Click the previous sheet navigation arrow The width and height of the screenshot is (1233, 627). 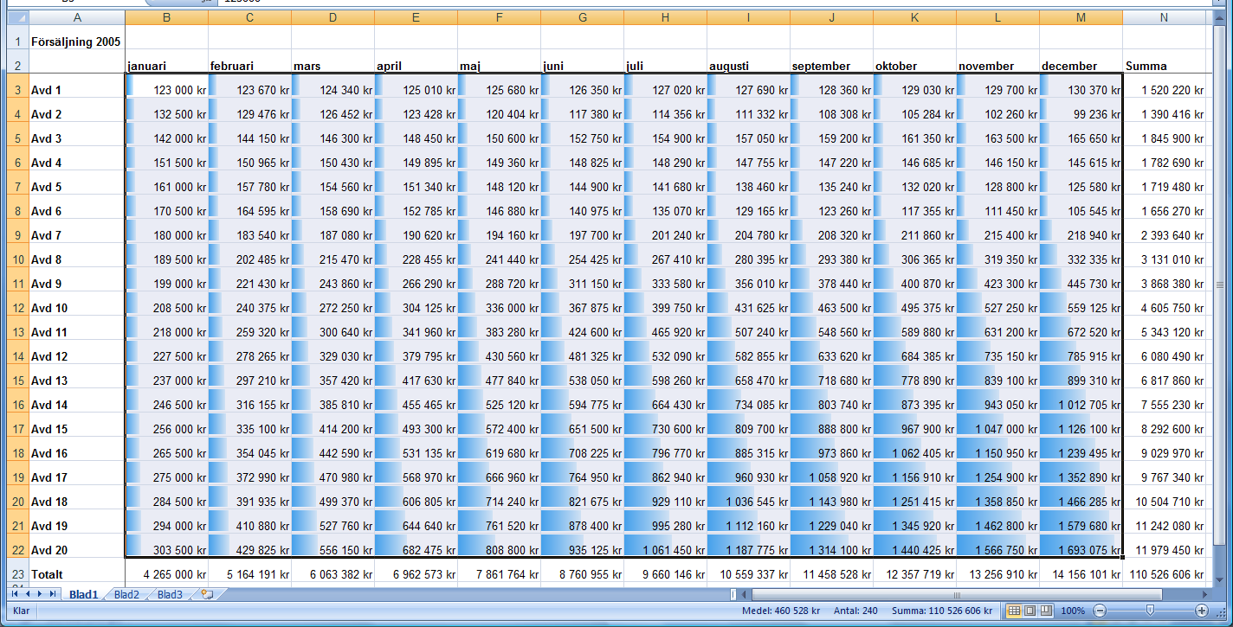[28, 594]
